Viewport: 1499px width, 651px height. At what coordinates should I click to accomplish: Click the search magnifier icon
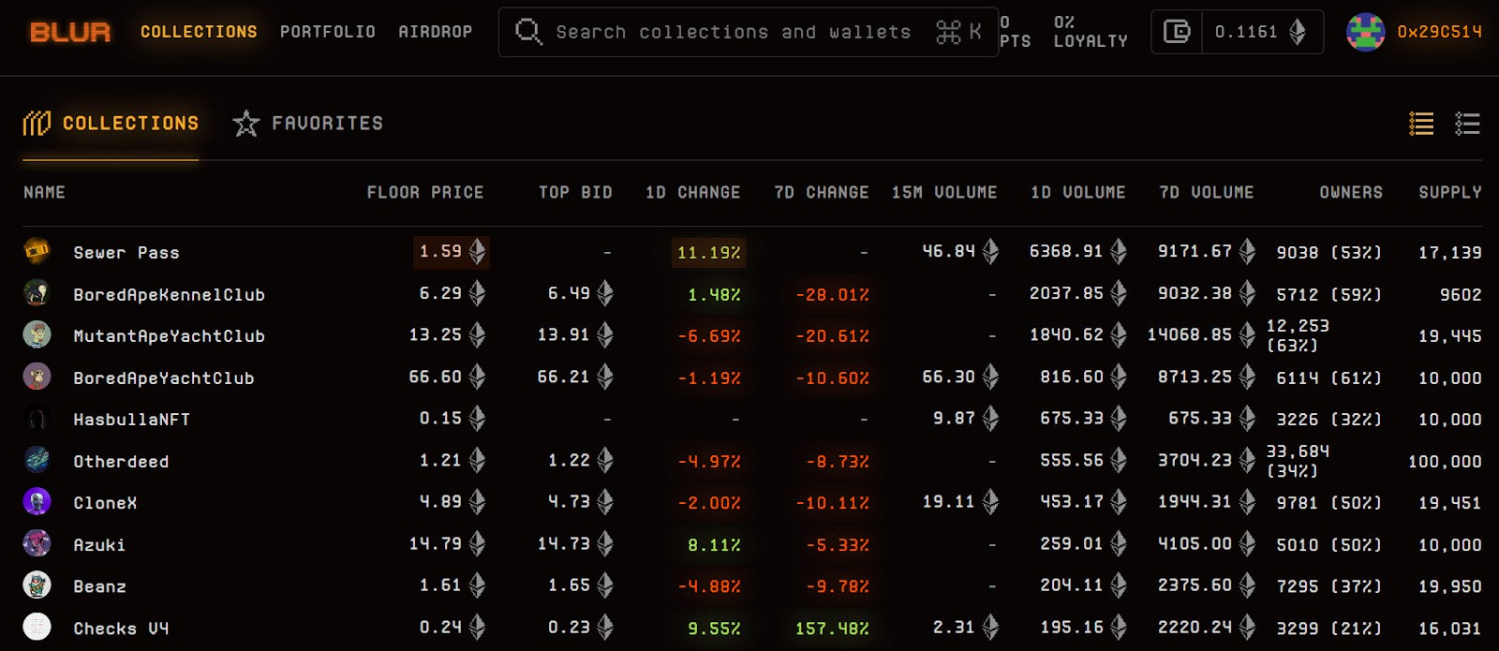click(x=528, y=32)
